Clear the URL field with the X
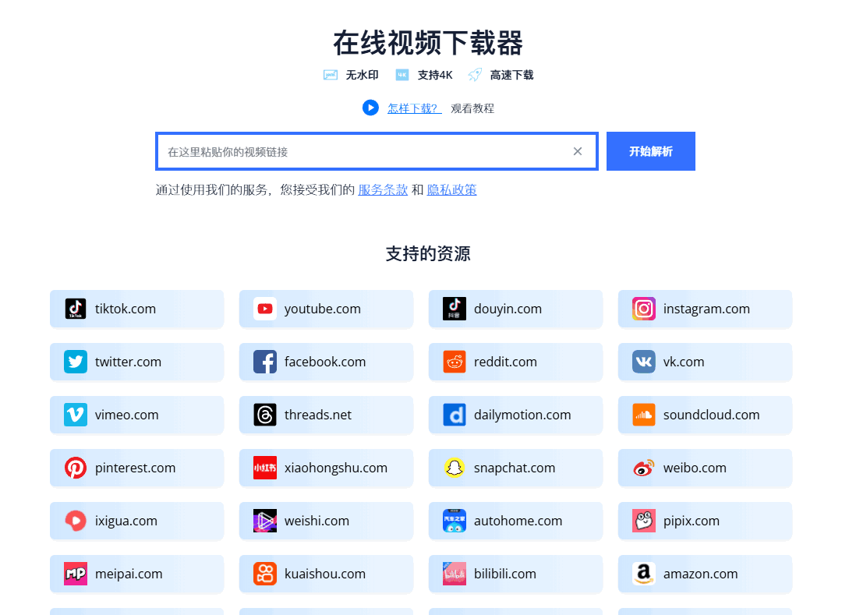This screenshot has width=842, height=615. (x=578, y=151)
